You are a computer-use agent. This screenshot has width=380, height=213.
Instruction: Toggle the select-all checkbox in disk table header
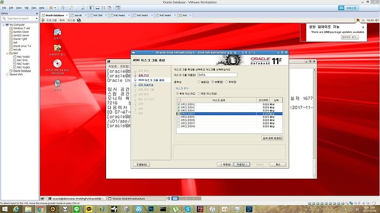pos(179,100)
